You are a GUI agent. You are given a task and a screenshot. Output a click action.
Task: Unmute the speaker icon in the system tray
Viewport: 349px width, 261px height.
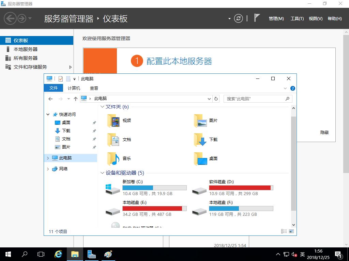[293, 254]
